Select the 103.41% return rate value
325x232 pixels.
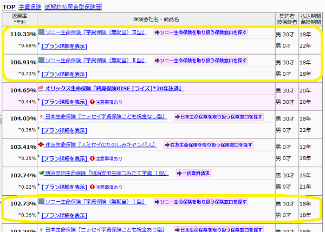23,147
